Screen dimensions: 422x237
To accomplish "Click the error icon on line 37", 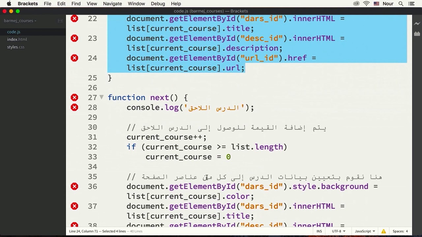I will pyautogui.click(x=75, y=206).
